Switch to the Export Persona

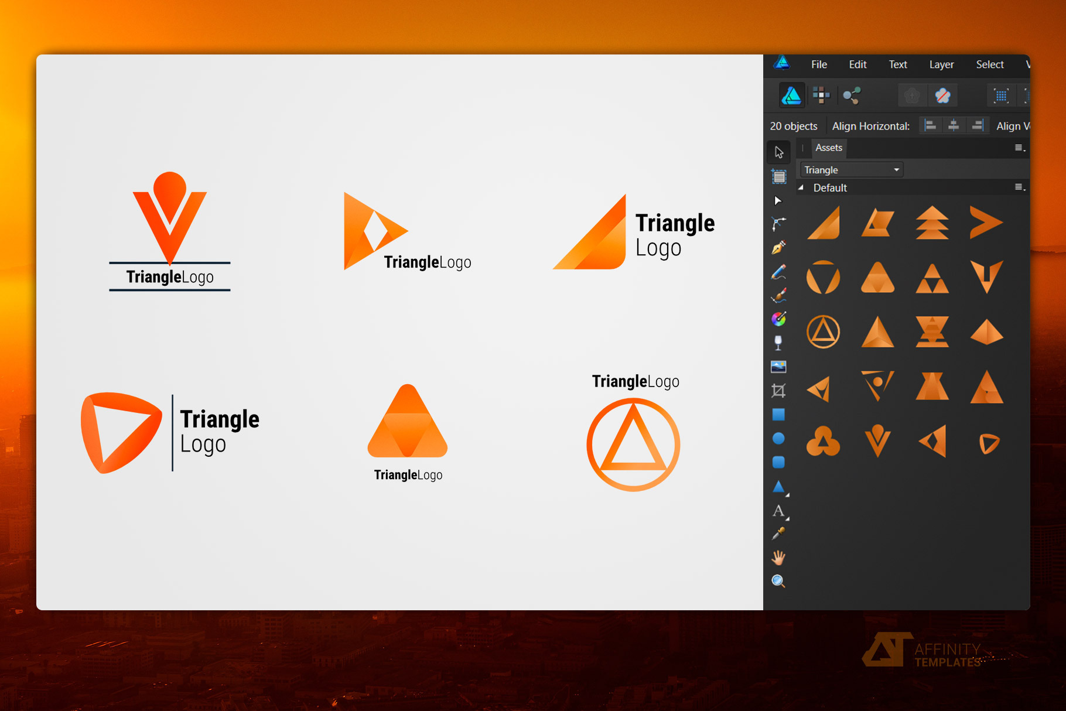point(852,95)
